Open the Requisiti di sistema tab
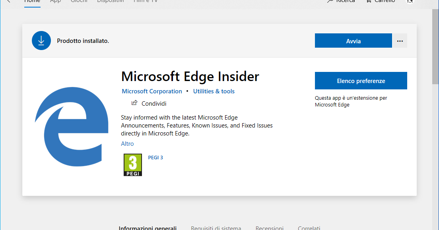Image resolution: width=439 pixels, height=230 pixels. click(x=216, y=228)
